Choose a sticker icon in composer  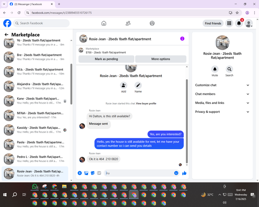(x=93, y=173)
